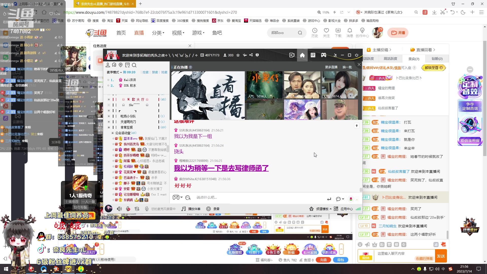Go to Douyu 首页 nav item
The height and width of the screenshot is (274, 487).
pos(121,33)
